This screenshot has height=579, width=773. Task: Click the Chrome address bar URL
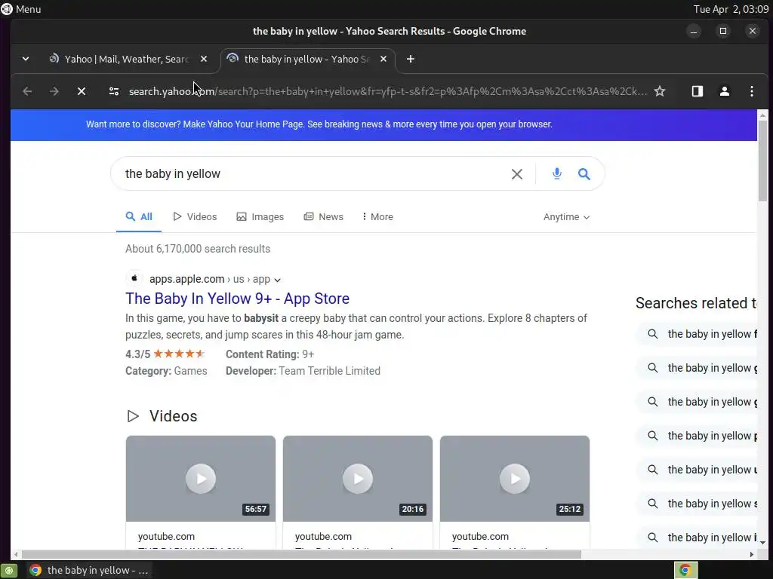387,91
